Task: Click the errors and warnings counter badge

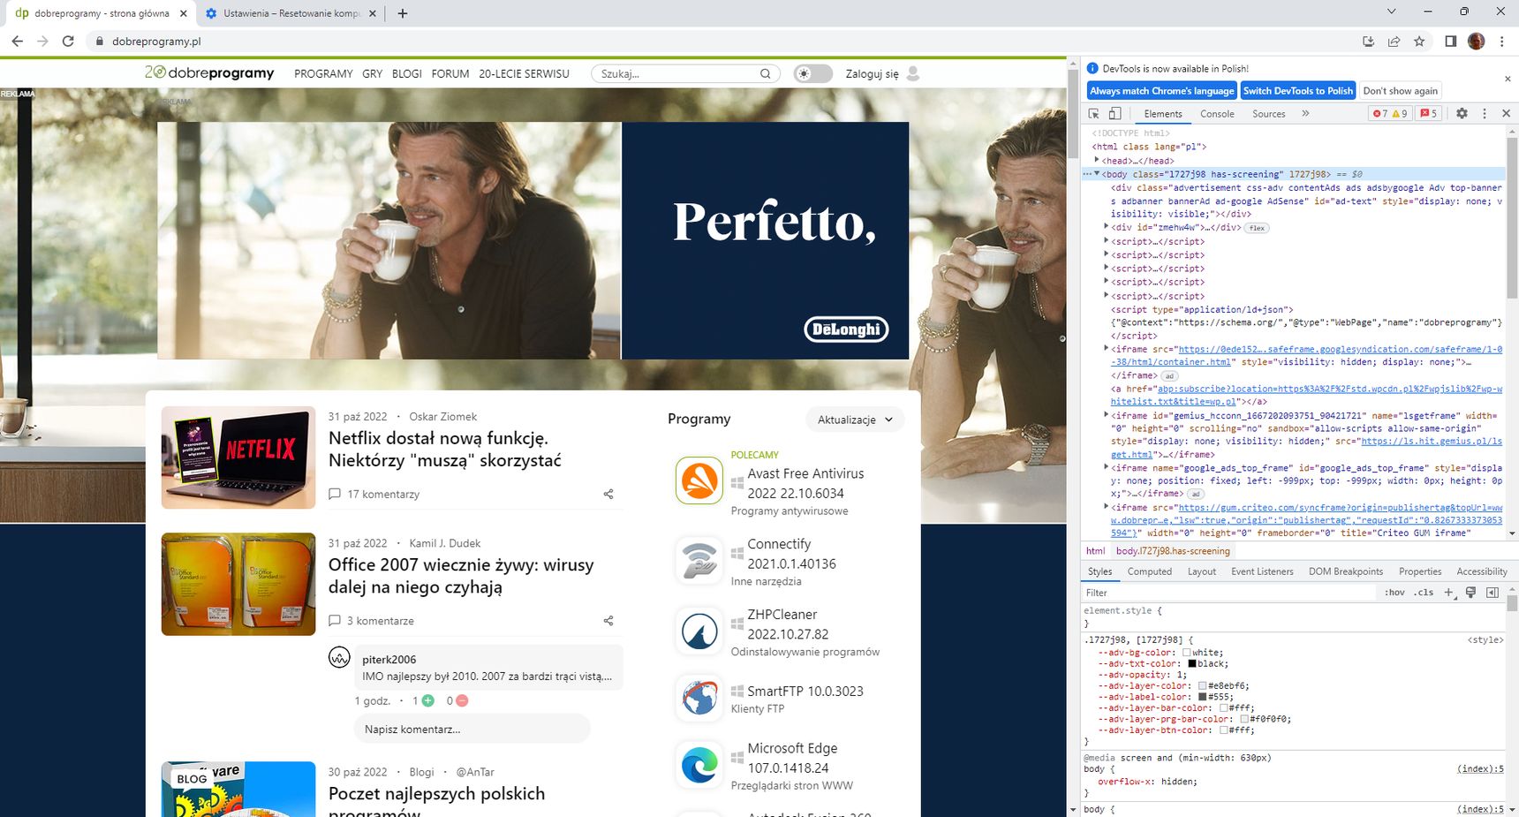Action: (1390, 114)
